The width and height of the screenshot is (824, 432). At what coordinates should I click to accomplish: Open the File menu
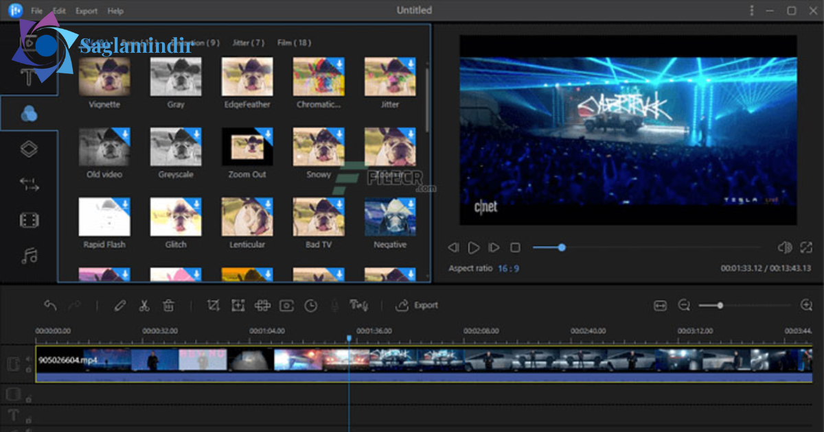(36, 11)
